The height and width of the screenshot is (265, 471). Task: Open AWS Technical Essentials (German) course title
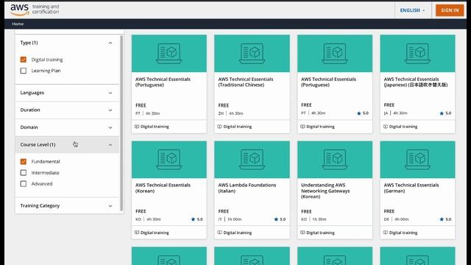[x=411, y=188]
